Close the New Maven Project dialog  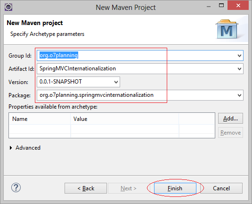[238, 6]
